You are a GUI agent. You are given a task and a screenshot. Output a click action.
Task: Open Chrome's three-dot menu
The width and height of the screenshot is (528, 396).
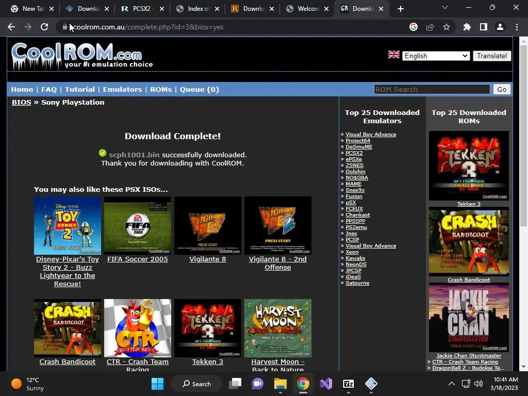point(517,27)
